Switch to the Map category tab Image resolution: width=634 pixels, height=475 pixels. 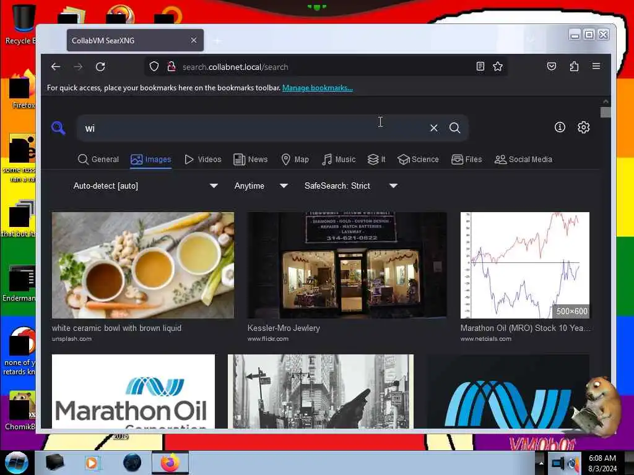point(295,160)
